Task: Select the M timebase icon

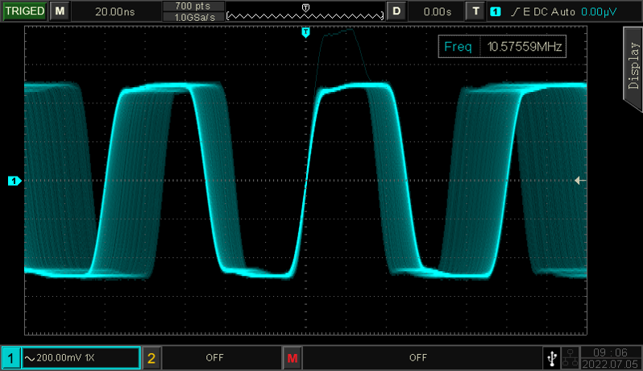Action: coord(59,11)
